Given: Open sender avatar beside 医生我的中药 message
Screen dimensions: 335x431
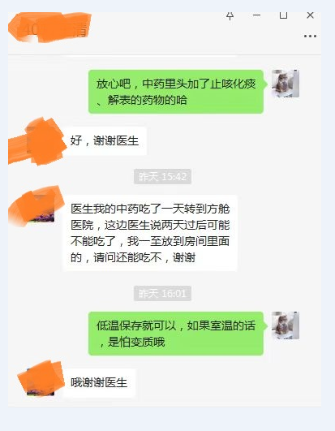Looking at the screenshot, I should click(41, 208).
